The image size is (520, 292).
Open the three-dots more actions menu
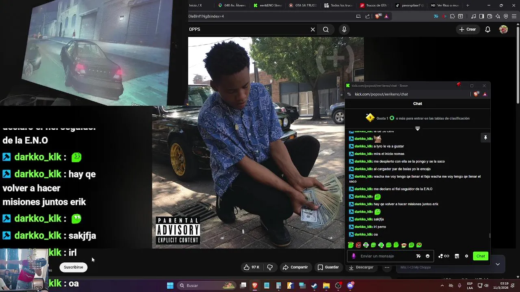pos(387,267)
